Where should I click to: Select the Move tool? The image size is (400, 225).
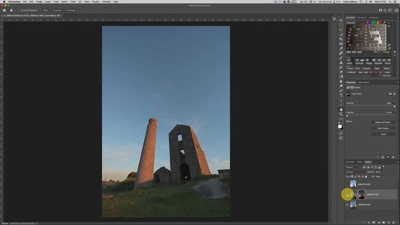tap(341, 21)
